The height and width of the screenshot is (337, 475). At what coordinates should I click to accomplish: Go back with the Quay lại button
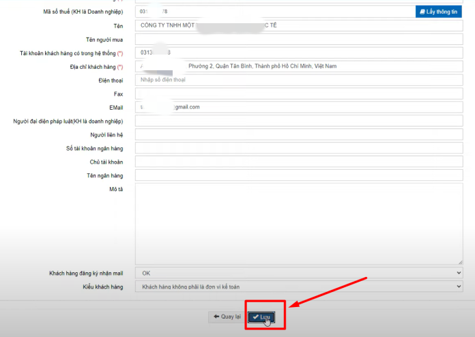pos(227,317)
